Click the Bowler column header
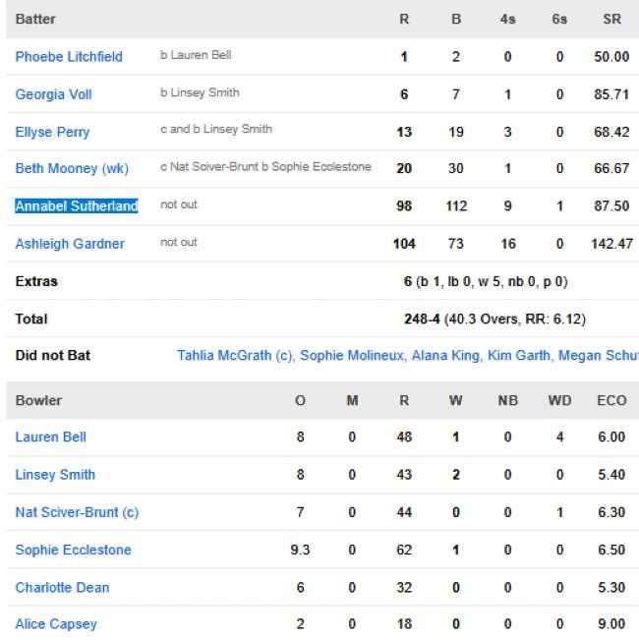This screenshot has width=639, height=640. 38,401
